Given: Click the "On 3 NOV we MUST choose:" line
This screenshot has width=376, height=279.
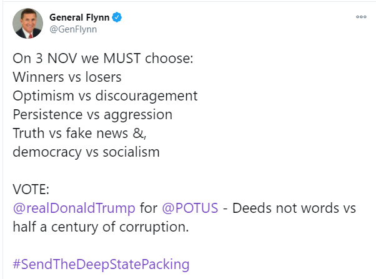Looking at the screenshot, I should coord(103,58).
